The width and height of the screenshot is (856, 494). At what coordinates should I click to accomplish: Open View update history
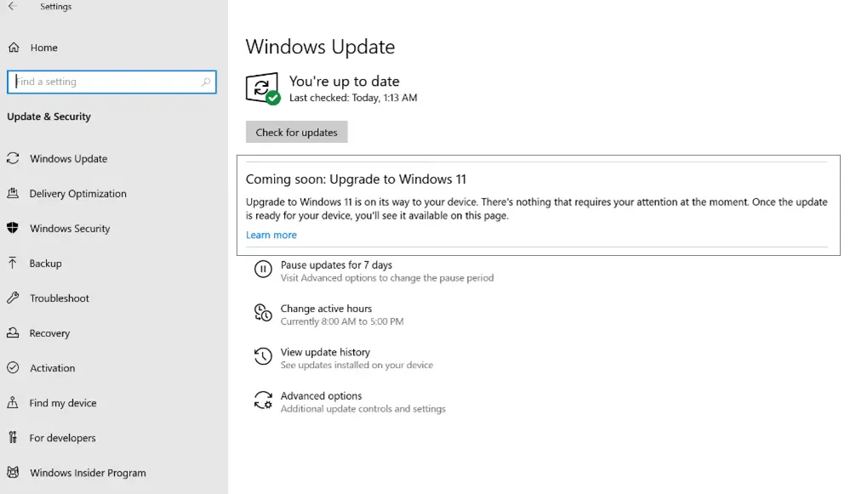click(x=325, y=352)
